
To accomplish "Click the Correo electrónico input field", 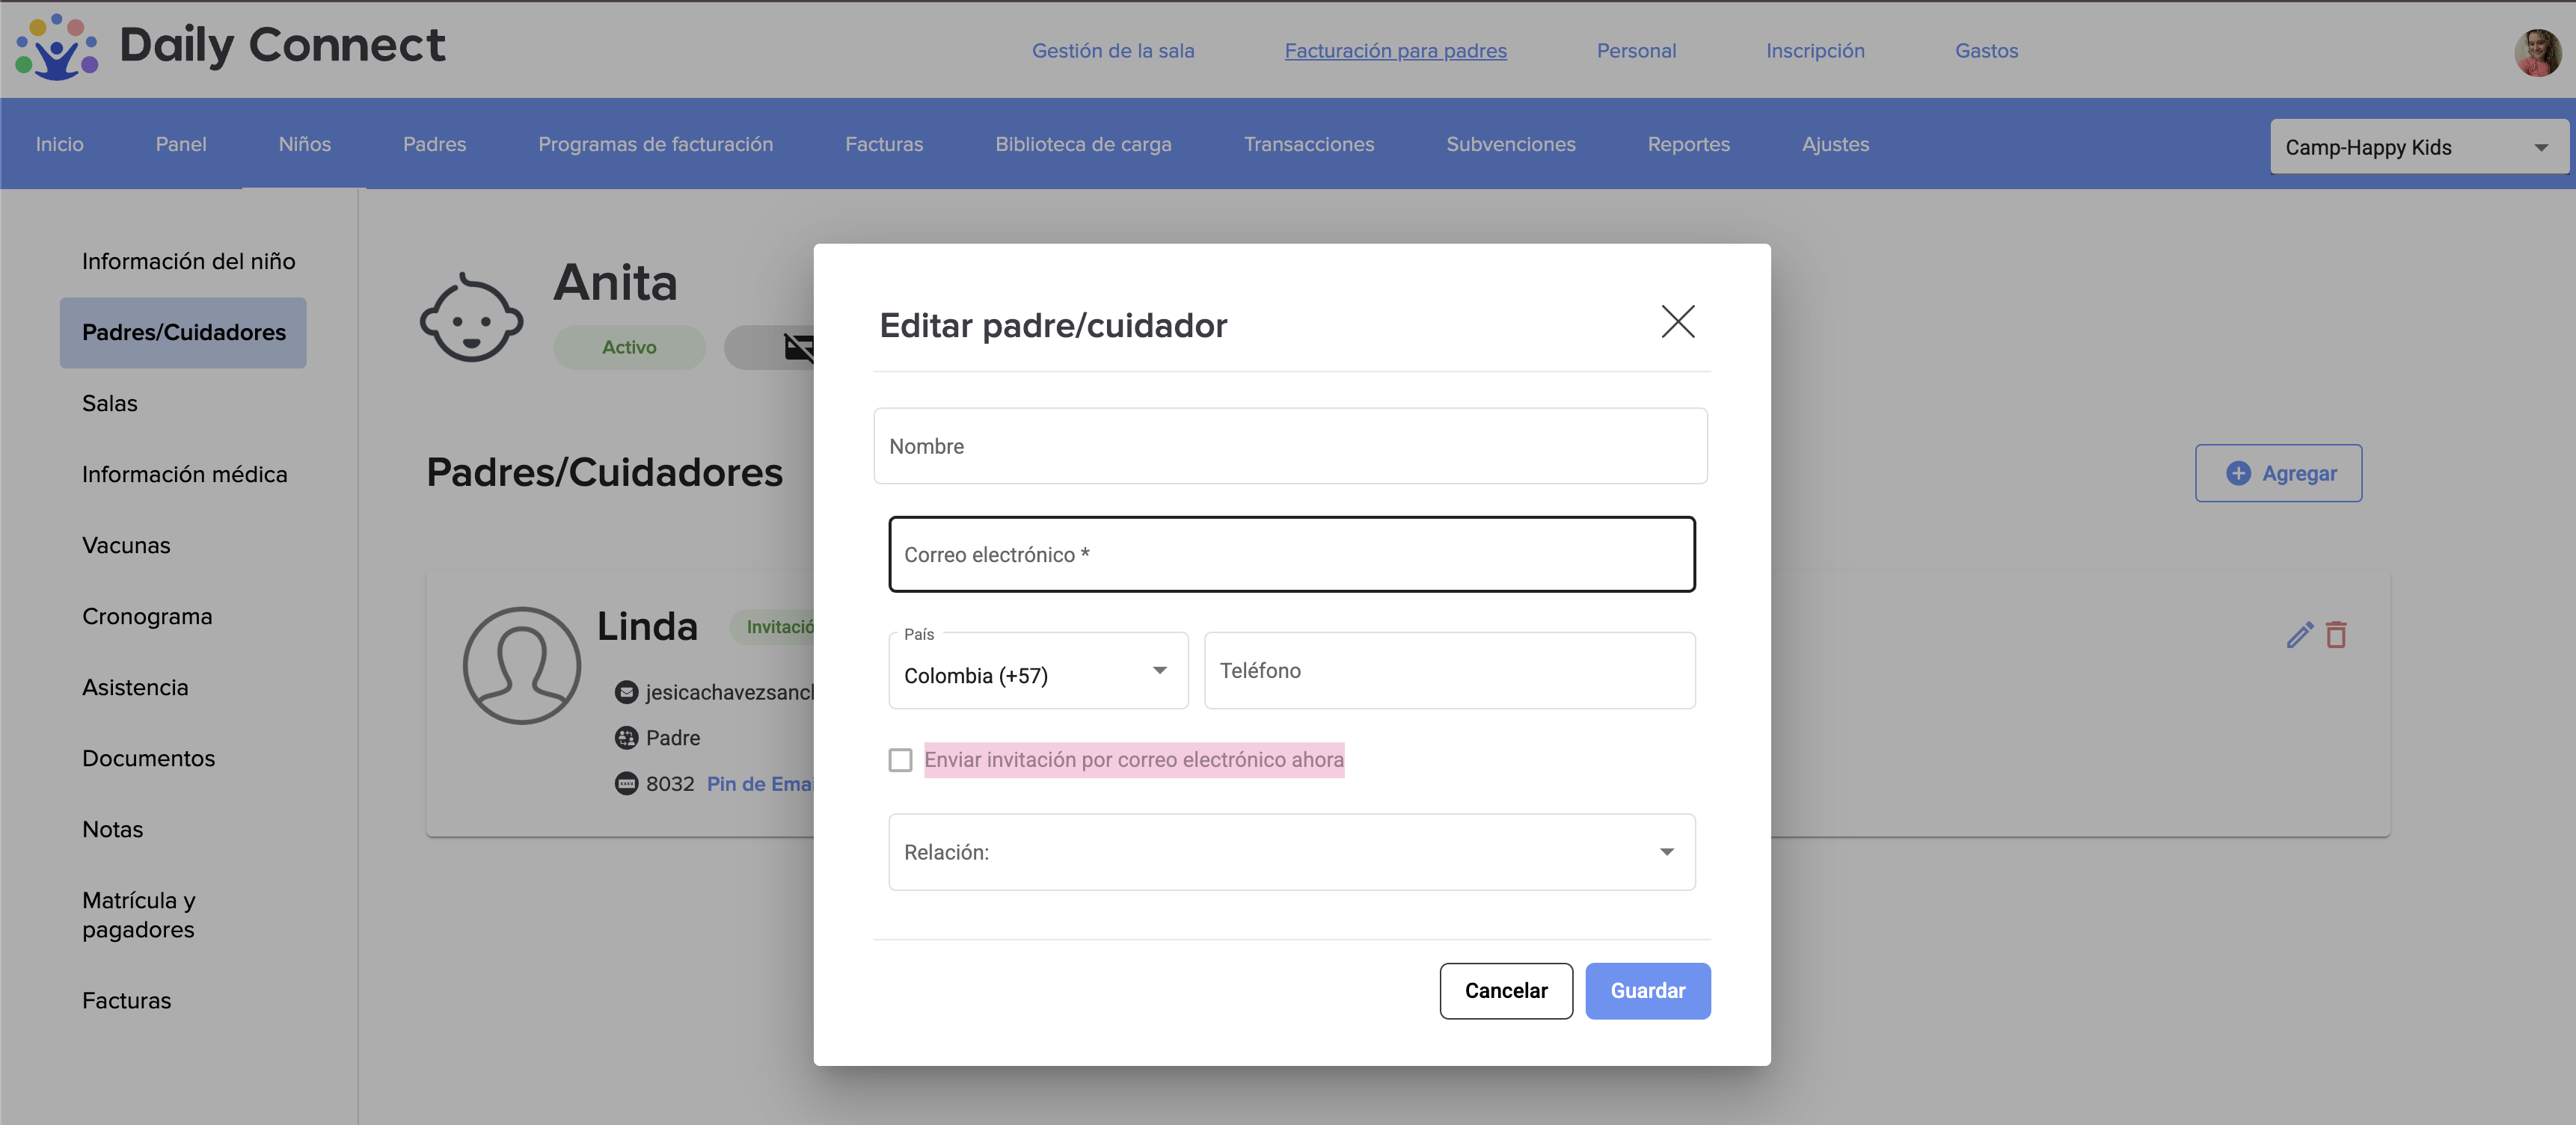I will (1290, 555).
